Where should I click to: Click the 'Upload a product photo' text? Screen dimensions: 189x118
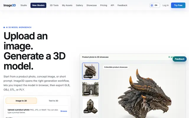[x=18, y=110]
